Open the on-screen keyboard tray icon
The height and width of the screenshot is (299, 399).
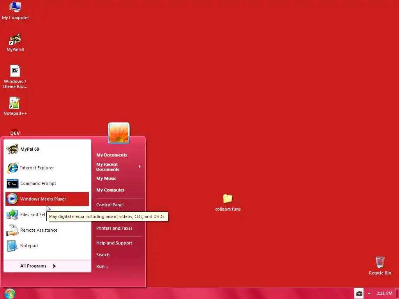click(x=359, y=293)
